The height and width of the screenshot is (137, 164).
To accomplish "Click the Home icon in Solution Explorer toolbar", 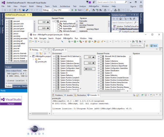I will click(121, 19).
